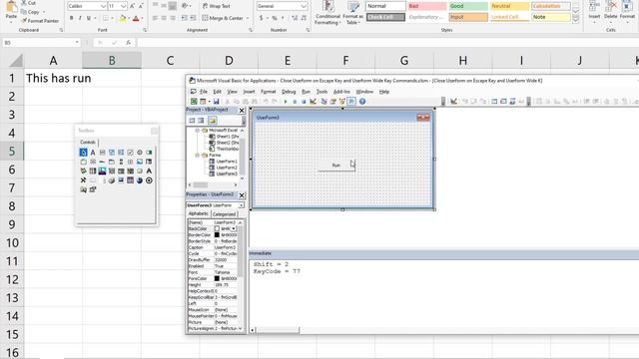Click the ForeColor black color swatch

pos(217,279)
